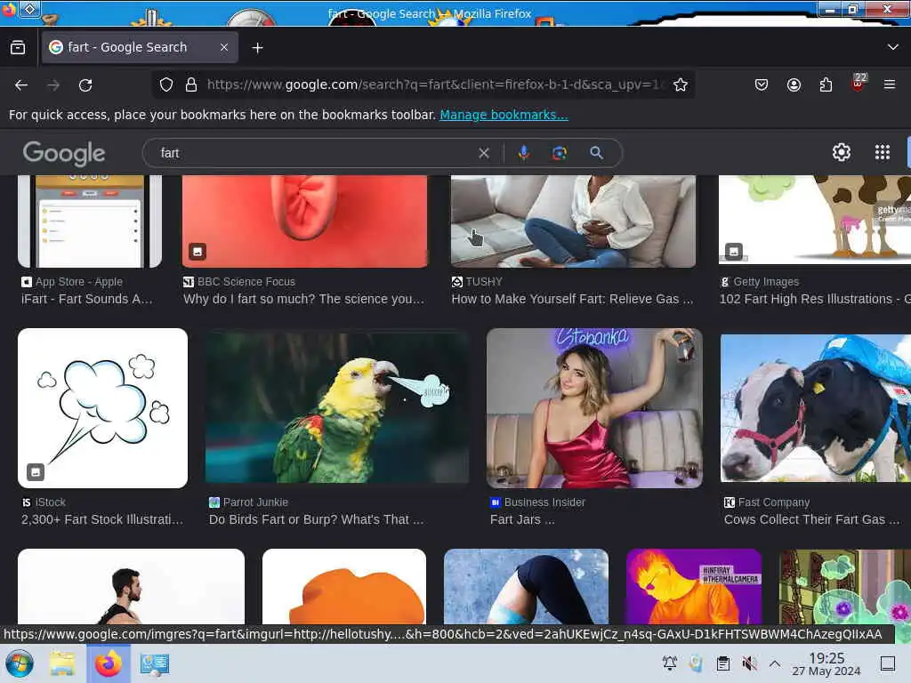Open the TUSHY couch image result
911x683 pixels.
(x=573, y=221)
